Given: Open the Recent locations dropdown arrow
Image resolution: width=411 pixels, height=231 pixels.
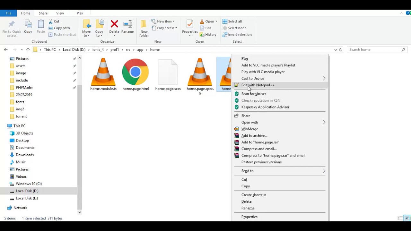Looking at the screenshot, I should [x=22, y=49].
